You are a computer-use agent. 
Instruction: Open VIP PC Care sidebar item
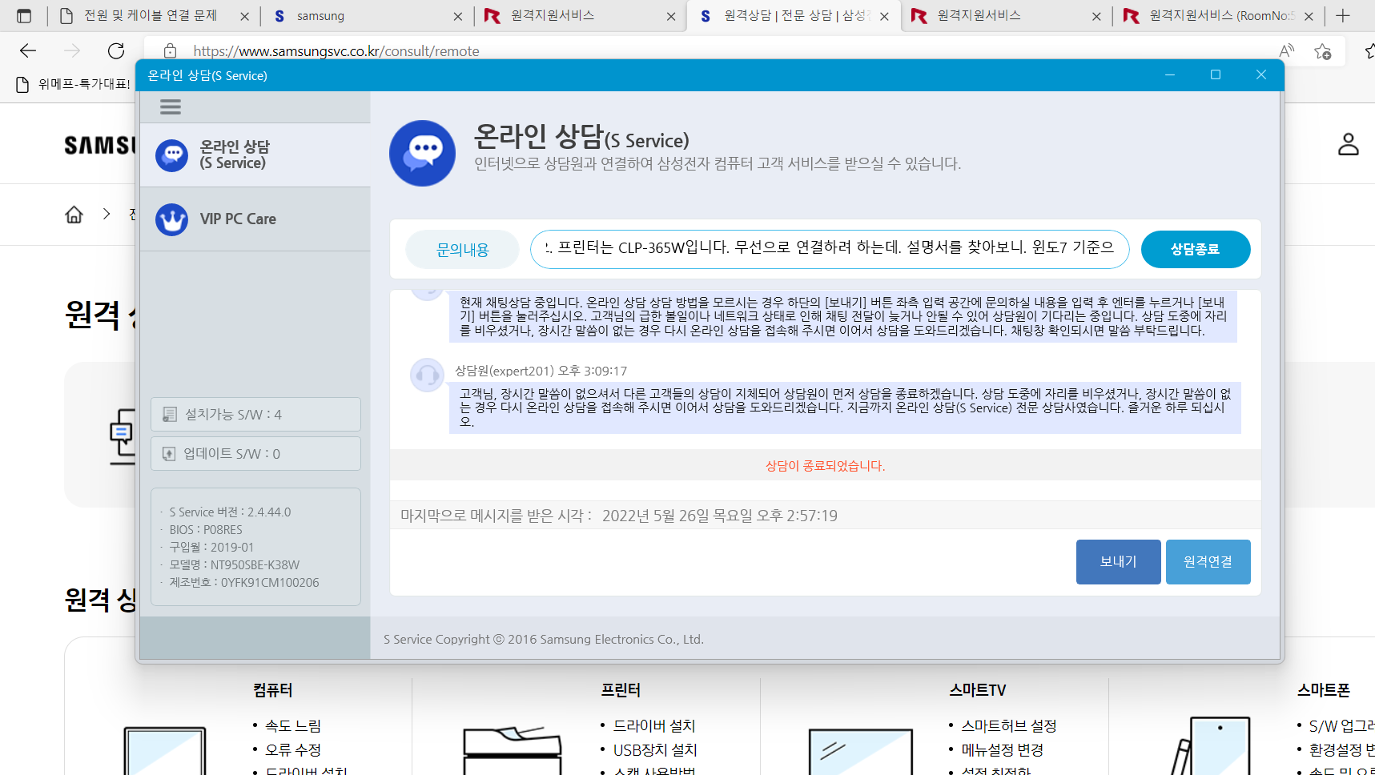[x=255, y=219]
